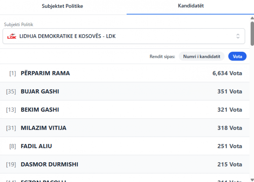
Task: Open the BEKIM GASHI candidate row
Action: click(40, 110)
